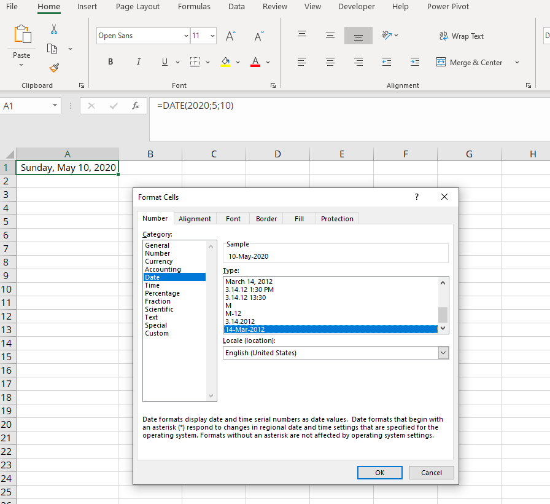The height and width of the screenshot is (504, 550).
Task: Apply bold formatting
Action: coord(110,61)
